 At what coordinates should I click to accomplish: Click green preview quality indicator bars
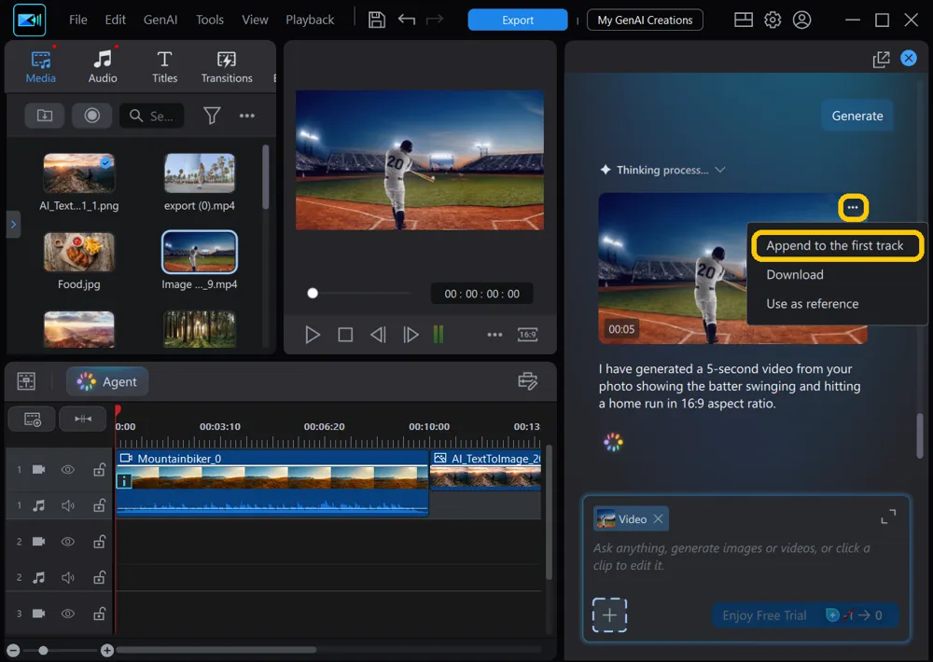439,335
